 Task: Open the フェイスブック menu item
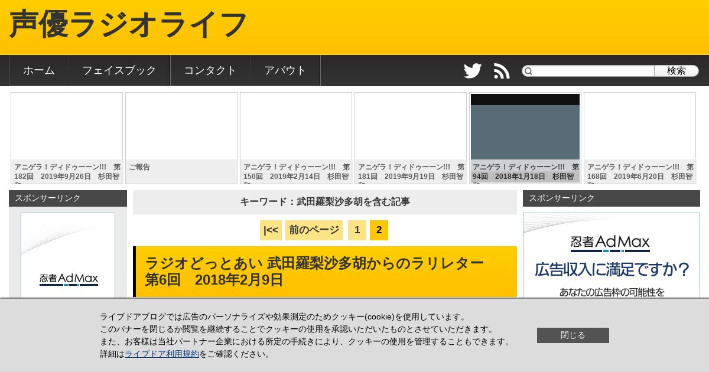(x=119, y=70)
